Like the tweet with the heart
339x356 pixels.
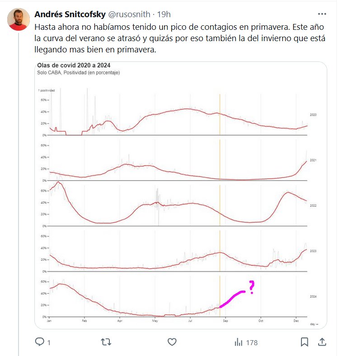pyautogui.click(x=172, y=342)
